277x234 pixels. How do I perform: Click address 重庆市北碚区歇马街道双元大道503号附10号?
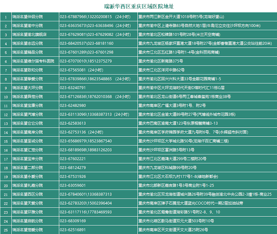point(176,221)
